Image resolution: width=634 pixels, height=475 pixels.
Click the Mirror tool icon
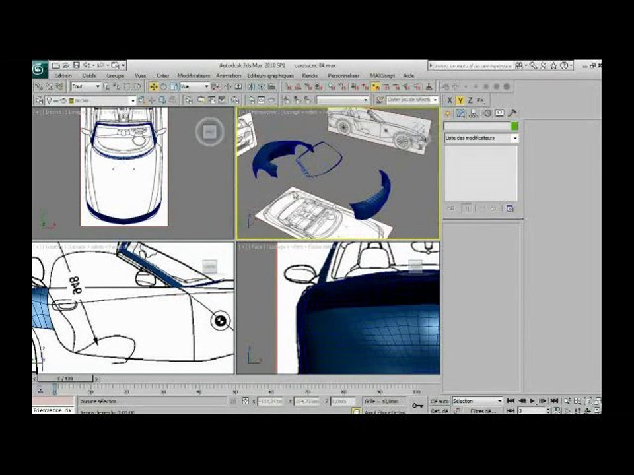click(251, 87)
